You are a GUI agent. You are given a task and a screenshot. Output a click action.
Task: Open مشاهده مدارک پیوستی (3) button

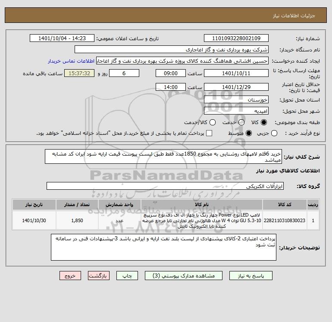(x=183, y=275)
